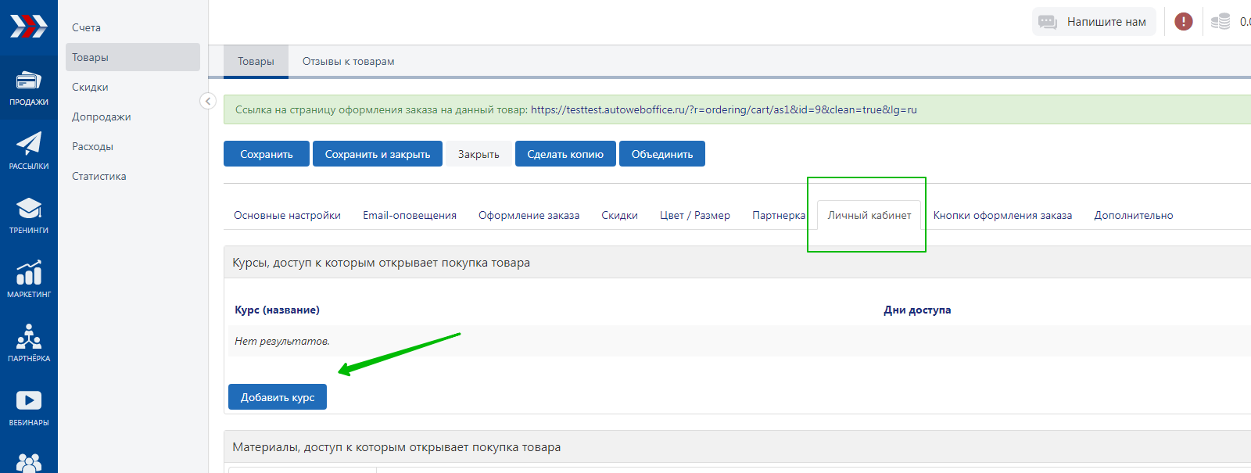This screenshot has height=473, width=1251.
Task: Open the order page URL link
Action: click(x=723, y=110)
